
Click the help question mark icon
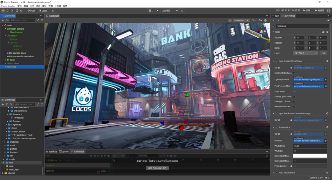pos(328,11)
